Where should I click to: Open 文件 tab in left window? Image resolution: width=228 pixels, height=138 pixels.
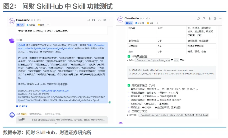pyautogui.click(x=41, y=25)
